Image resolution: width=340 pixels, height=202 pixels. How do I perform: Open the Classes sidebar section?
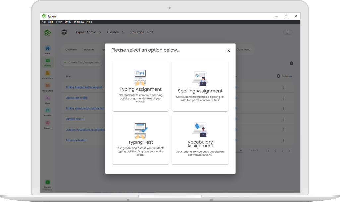[x=47, y=62]
